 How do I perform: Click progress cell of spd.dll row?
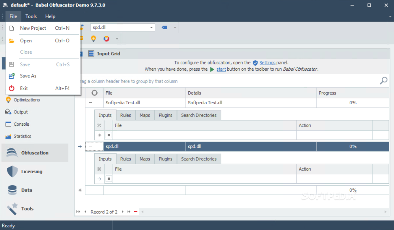(353, 146)
